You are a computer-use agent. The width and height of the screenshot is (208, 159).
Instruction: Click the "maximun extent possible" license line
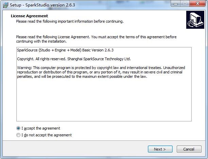[x=102, y=76]
